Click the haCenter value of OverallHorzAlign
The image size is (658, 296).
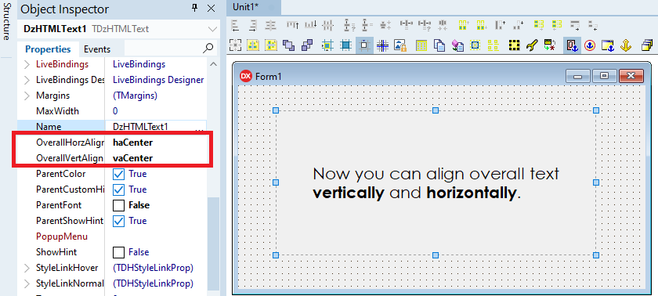click(132, 143)
